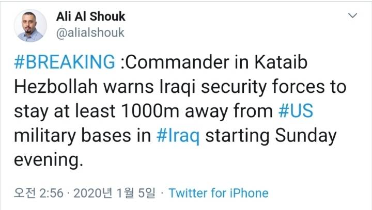Expand the tweet options chevron
372x210 pixels.
point(353,16)
